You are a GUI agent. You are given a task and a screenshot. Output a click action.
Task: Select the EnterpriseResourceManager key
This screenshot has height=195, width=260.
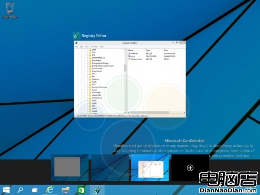pyautogui.click(x=103, y=66)
